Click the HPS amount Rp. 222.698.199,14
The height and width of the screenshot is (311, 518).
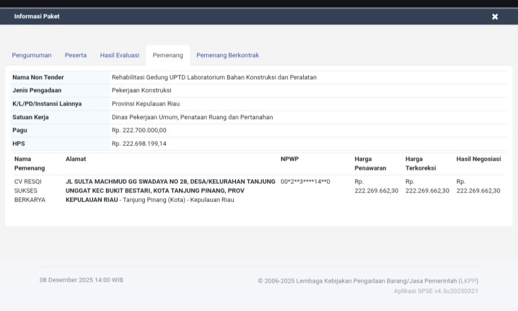[x=139, y=144]
